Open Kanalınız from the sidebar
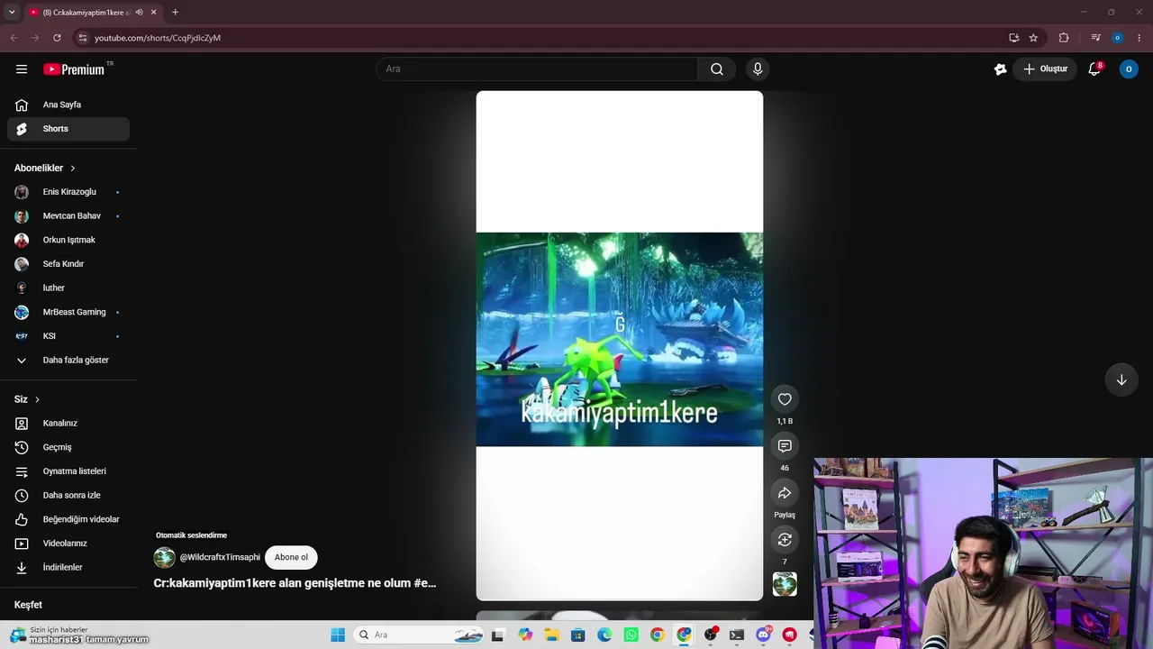Viewport: 1153px width, 649px height. coord(68,423)
